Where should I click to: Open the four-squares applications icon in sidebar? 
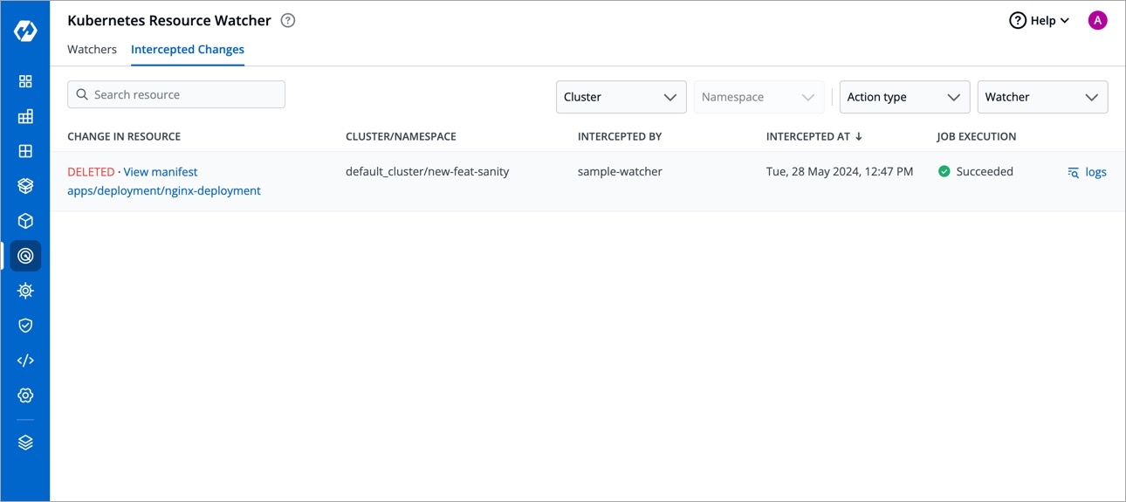click(x=25, y=81)
